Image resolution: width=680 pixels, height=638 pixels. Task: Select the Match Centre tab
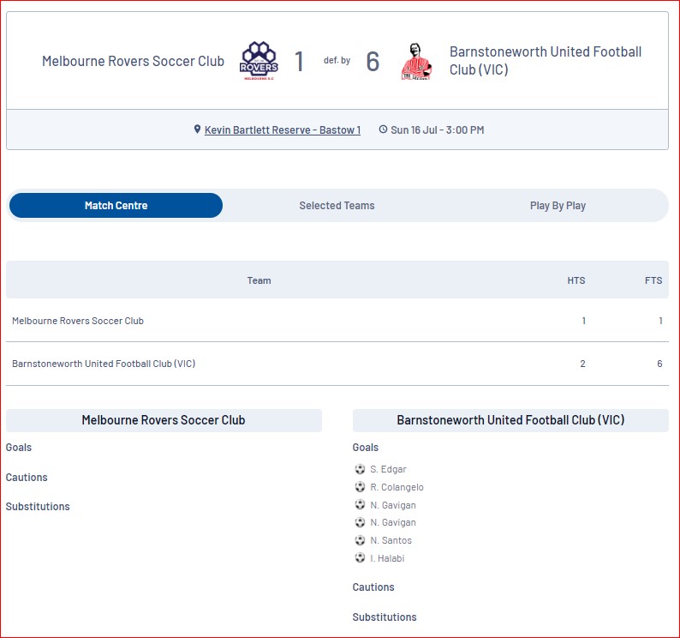click(x=116, y=206)
